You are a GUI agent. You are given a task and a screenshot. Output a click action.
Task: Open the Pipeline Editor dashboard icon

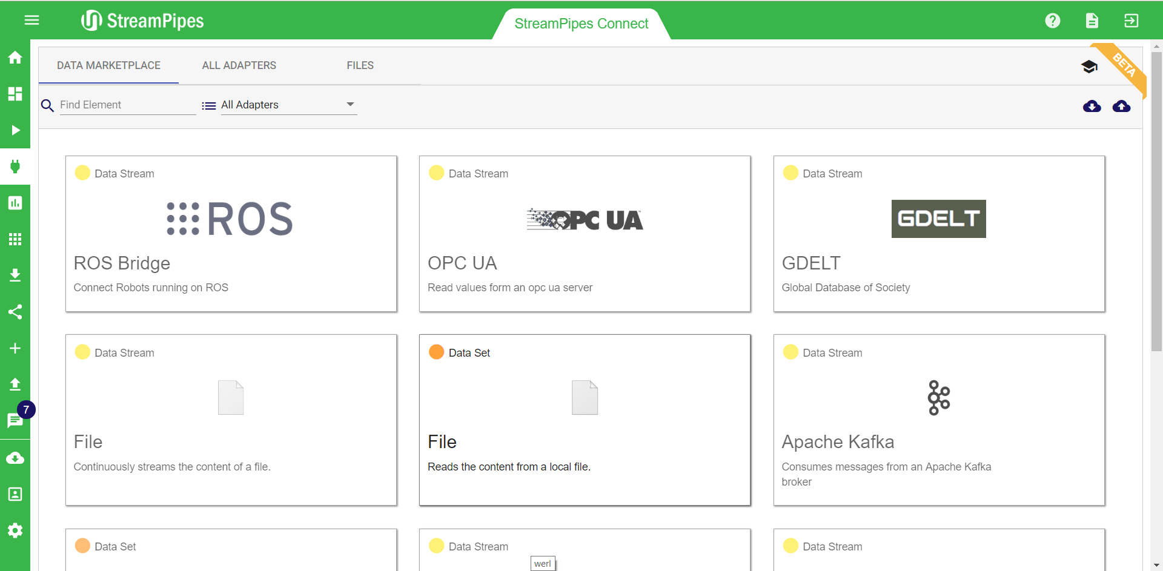coord(15,94)
